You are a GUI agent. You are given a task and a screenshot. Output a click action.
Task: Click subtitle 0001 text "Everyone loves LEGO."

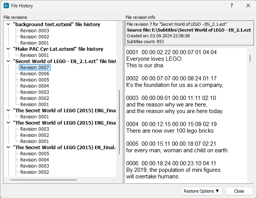pos(154,59)
